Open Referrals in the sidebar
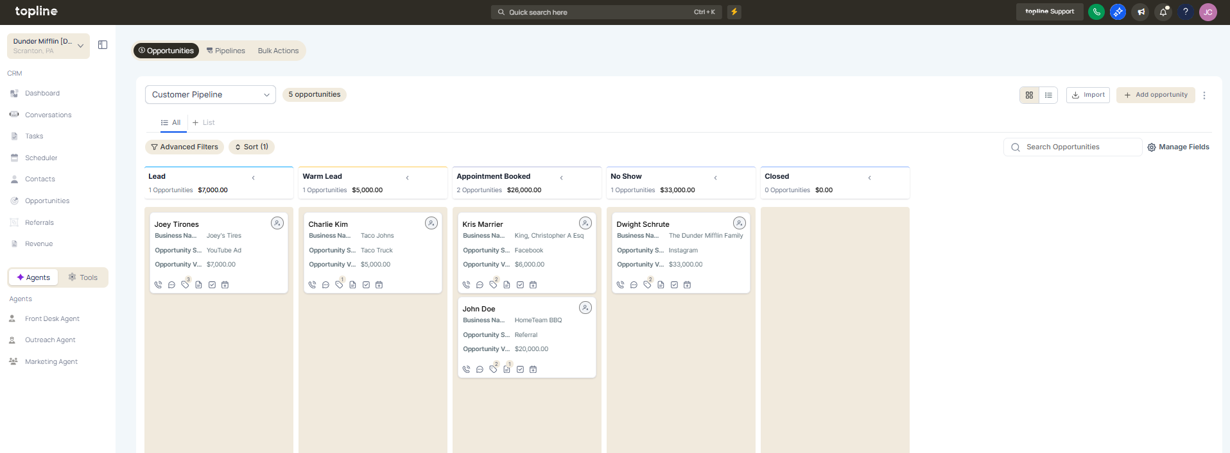This screenshot has height=453, width=1230. tap(39, 223)
